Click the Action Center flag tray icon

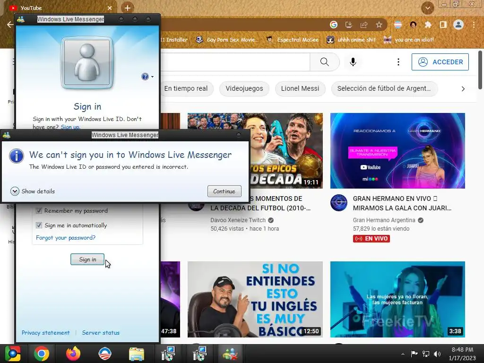click(414, 354)
